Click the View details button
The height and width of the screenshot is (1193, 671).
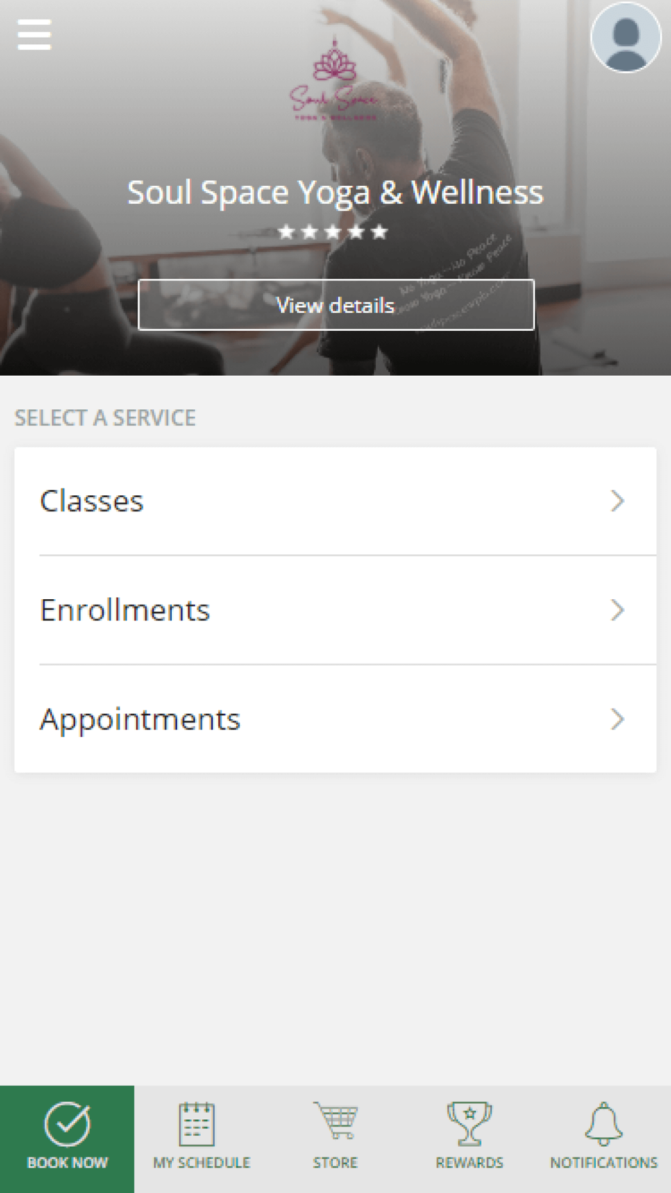335,305
